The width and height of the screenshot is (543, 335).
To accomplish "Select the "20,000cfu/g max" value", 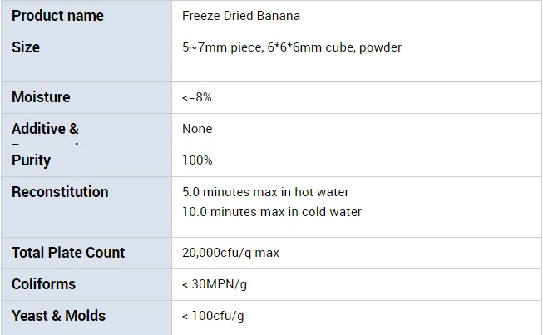I will pos(230,253).
